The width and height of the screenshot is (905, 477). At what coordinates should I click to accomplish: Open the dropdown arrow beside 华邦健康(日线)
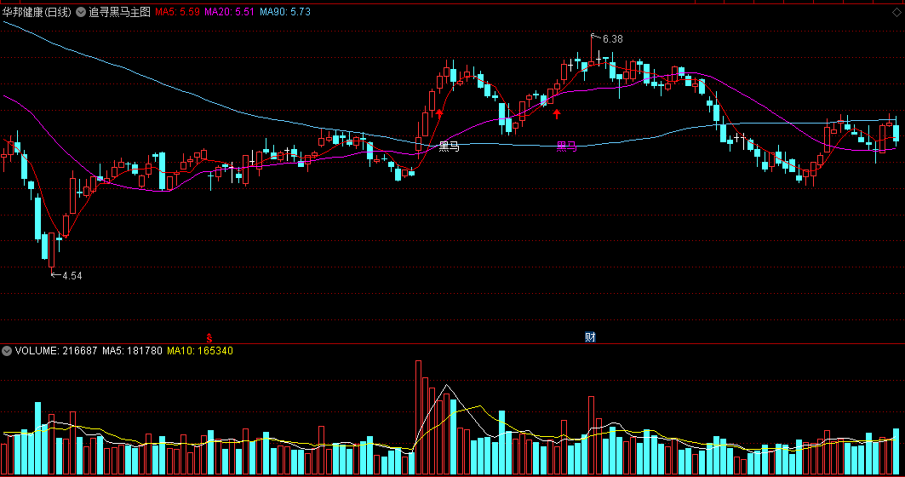81,12
